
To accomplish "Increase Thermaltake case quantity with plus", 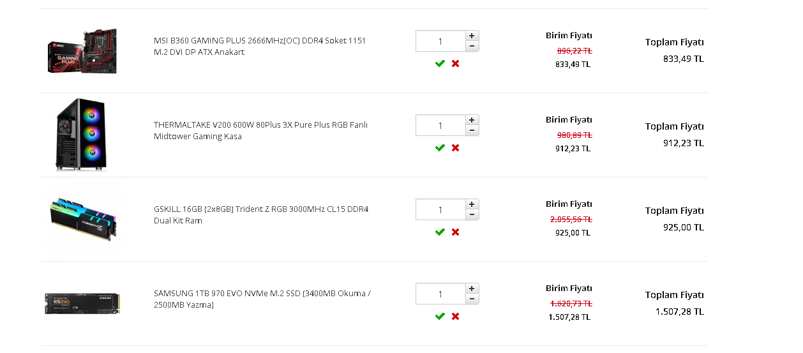I will [472, 120].
